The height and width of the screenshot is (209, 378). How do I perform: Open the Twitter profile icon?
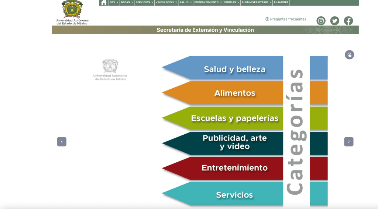pos(334,21)
